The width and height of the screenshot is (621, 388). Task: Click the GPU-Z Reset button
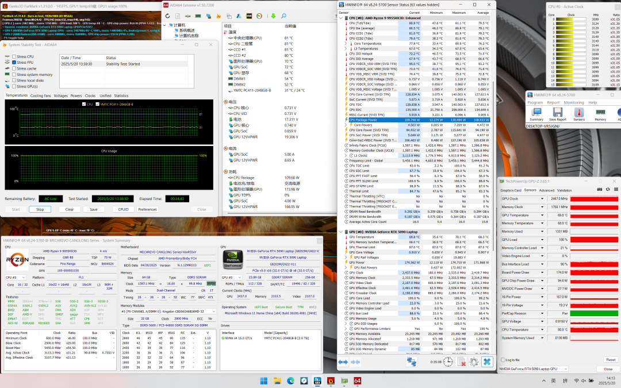610,360
